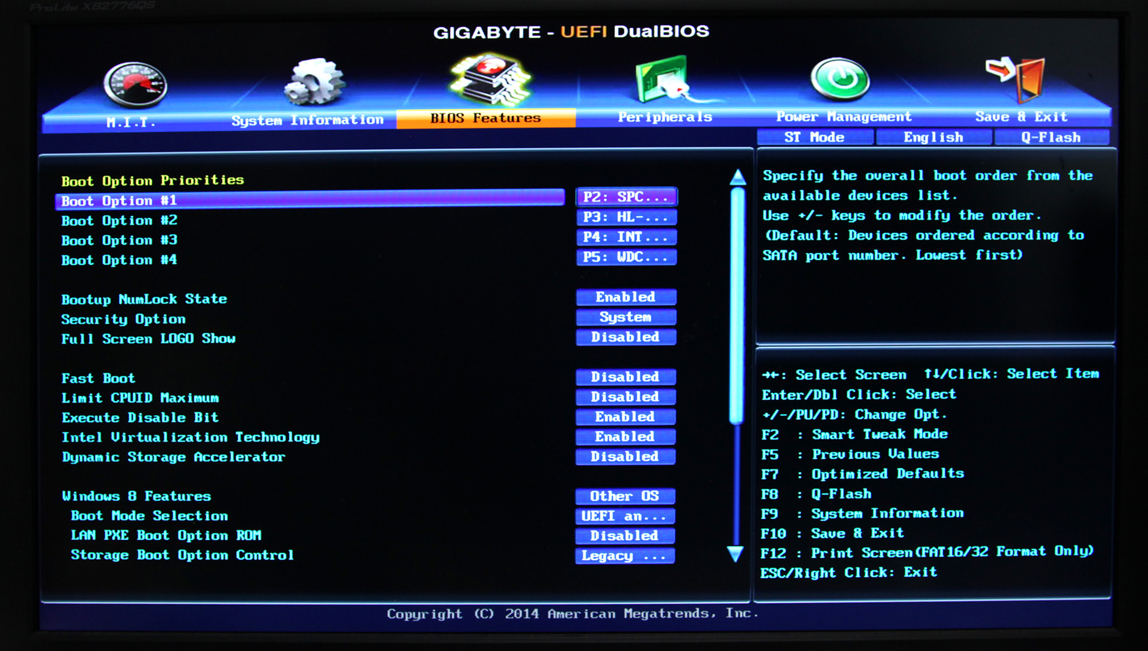Open Boot Option #4 device dropdown P5: WDC
Image resolution: width=1148 pixels, height=651 pixels.
626,257
